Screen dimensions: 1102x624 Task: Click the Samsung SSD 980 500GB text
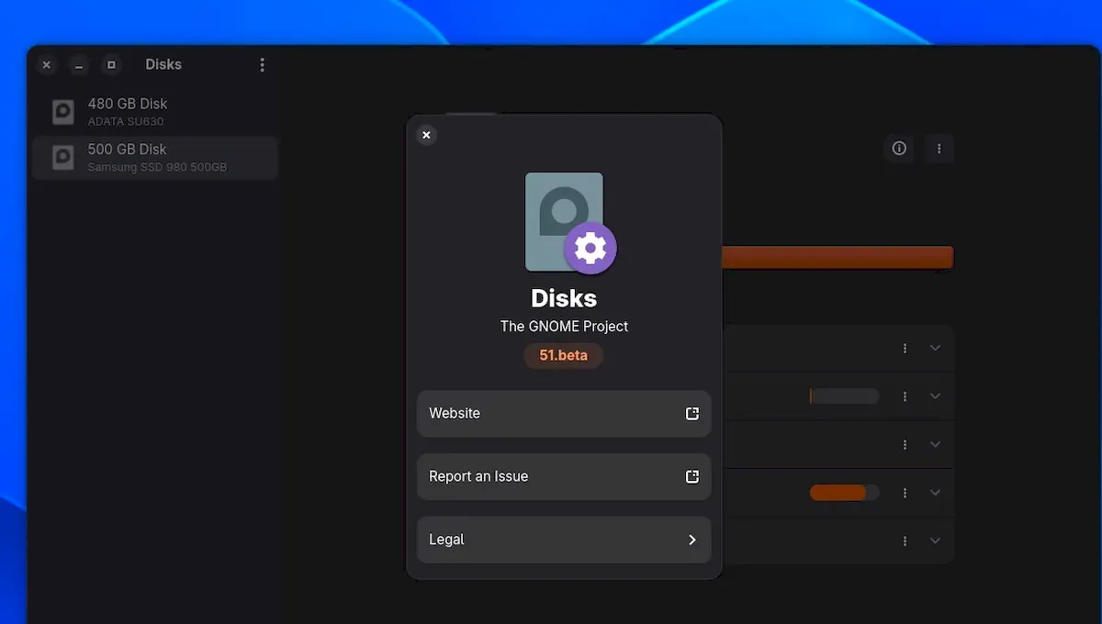(x=157, y=167)
